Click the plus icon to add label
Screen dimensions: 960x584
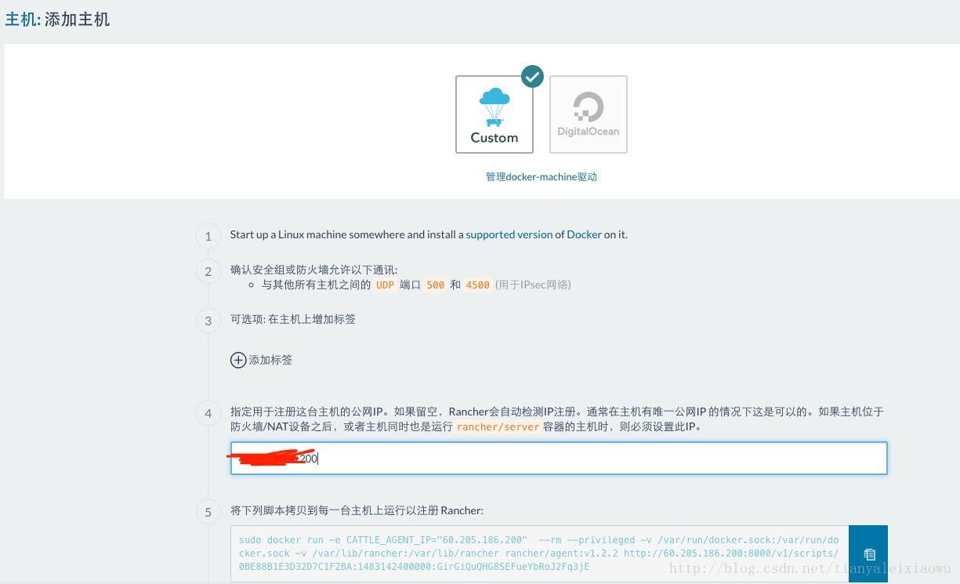tap(238, 360)
